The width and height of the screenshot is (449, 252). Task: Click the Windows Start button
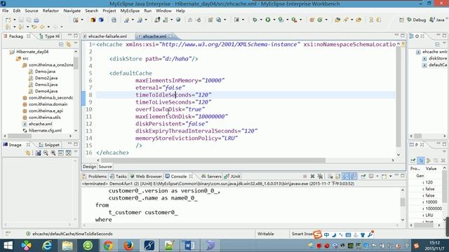8,245
